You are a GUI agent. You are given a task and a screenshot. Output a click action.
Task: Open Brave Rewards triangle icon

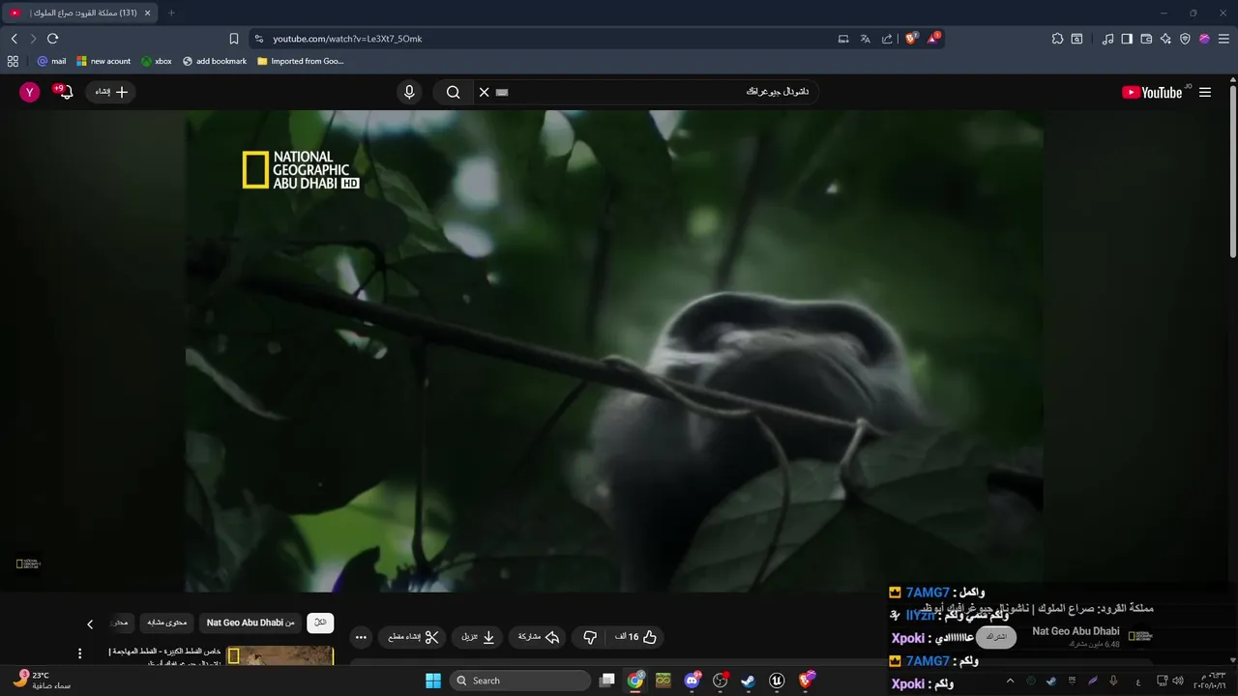933,39
